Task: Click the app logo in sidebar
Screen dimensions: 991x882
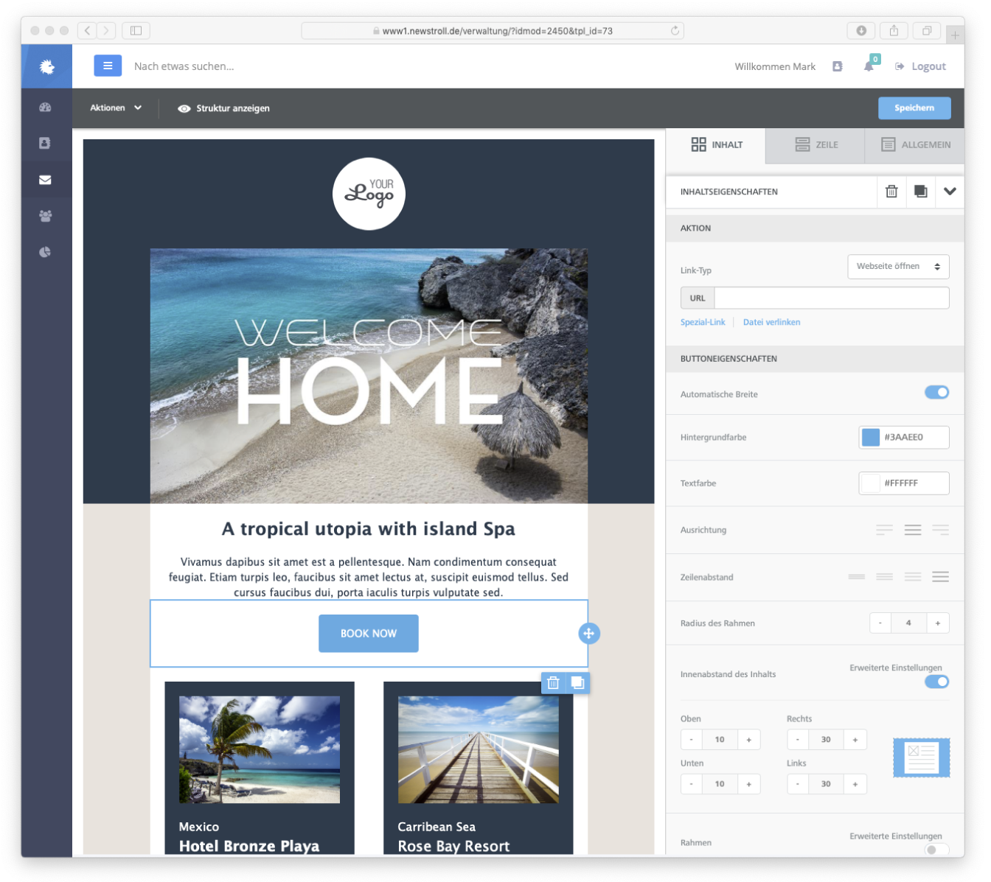Action: click(46, 66)
